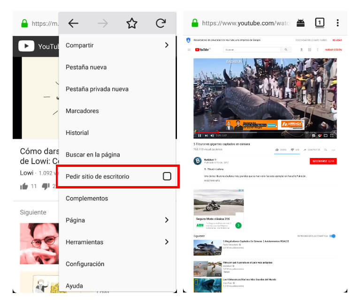The height and width of the screenshot is (300, 352).
Task: Mute the video with the speaker icon
Action: 212,135
